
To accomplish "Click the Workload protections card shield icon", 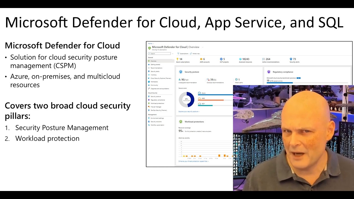I will tap(181, 122).
